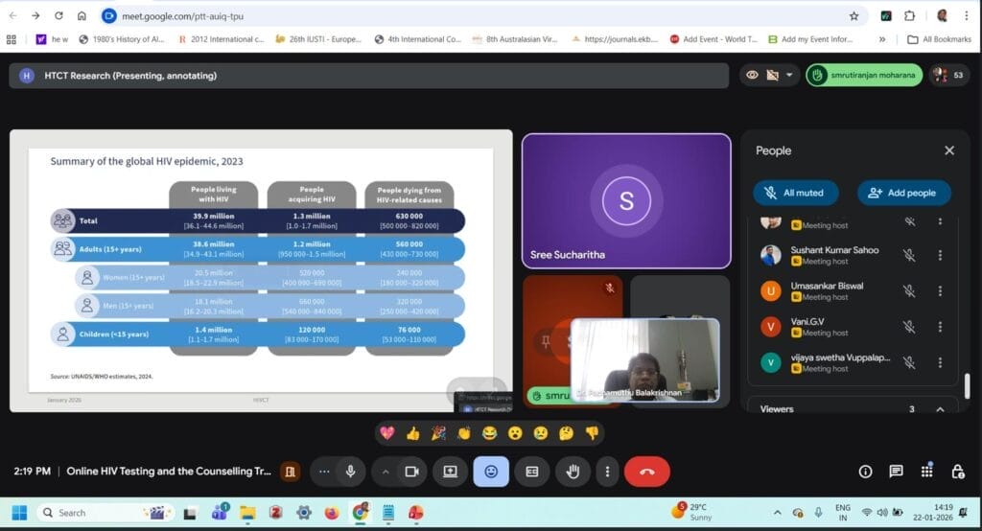The height and width of the screenshot is (531, 982).
Task: Send the thumbs up emoji reaction
Action: point(412,433)
